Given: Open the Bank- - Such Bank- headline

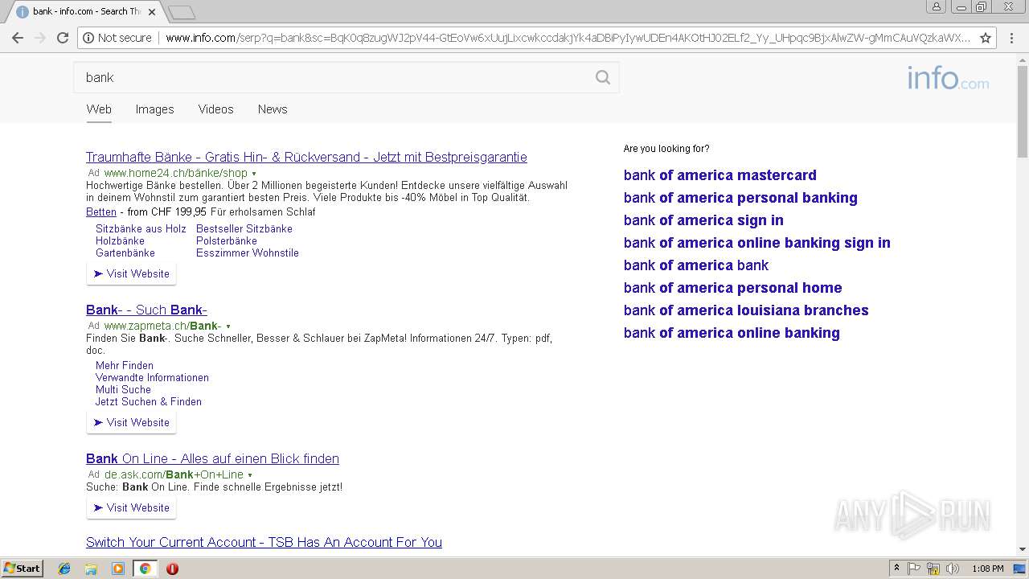Looking at the screenshot, I should point(146,310).
